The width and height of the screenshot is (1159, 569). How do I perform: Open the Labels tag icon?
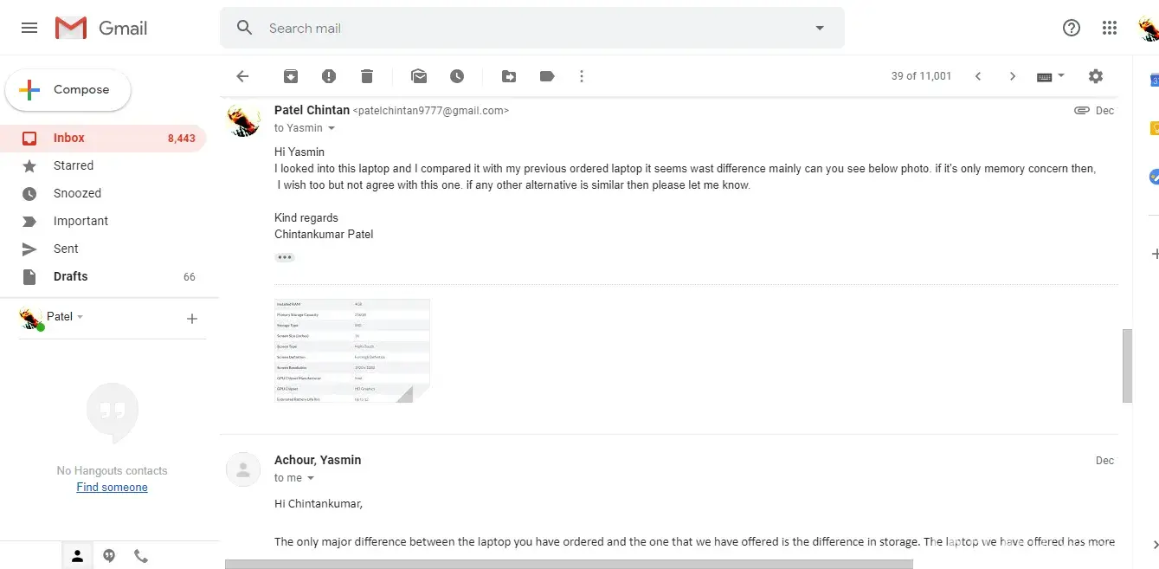point(547,76)
